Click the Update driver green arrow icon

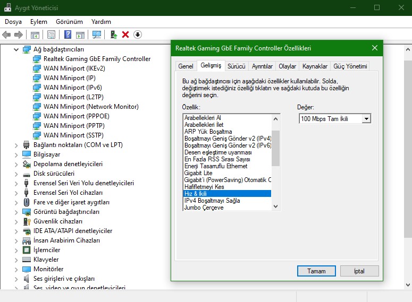[114, 34]
